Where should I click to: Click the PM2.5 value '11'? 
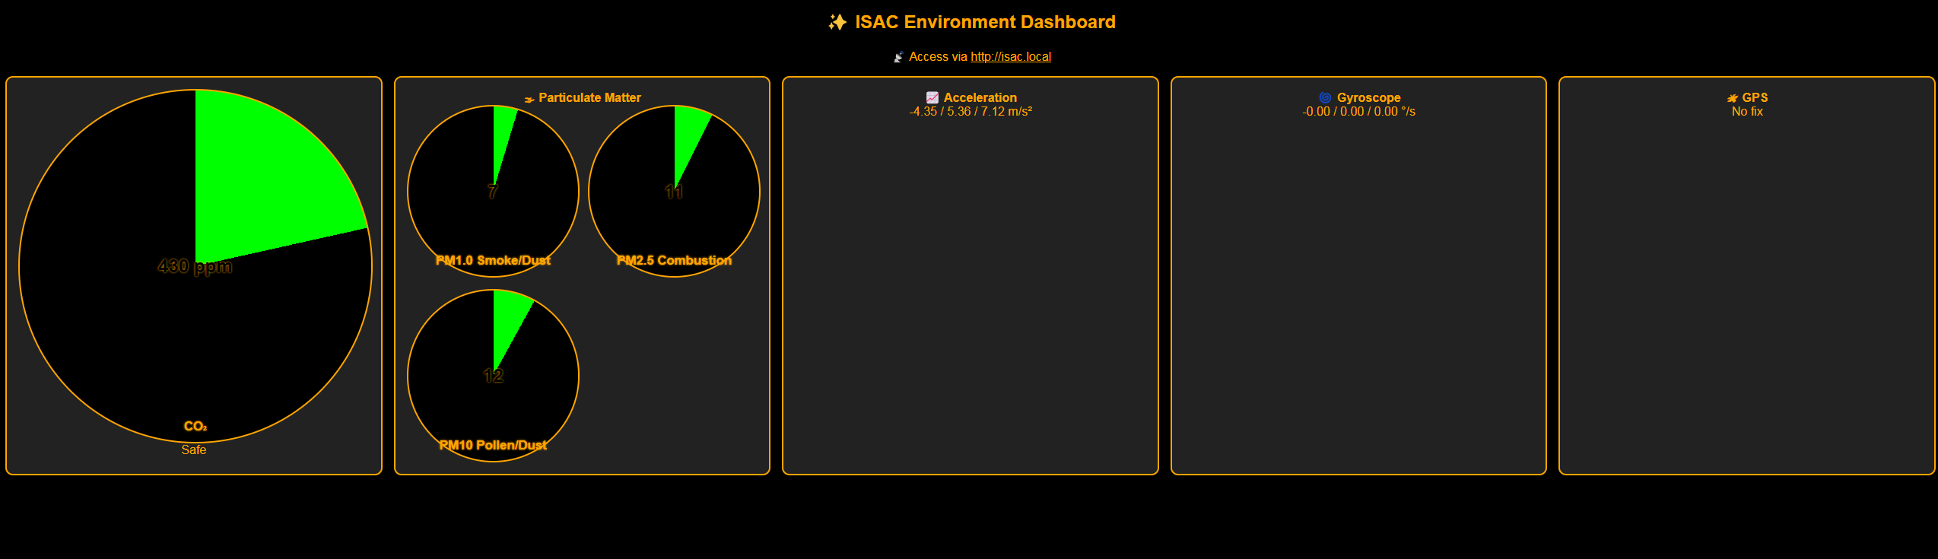point(674,192)
